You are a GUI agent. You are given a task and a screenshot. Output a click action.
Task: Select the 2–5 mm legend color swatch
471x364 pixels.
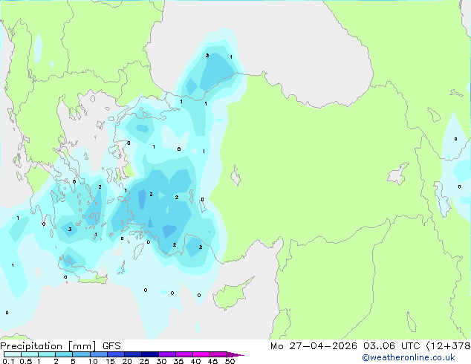pyautogui.click(x=64, y=354)
